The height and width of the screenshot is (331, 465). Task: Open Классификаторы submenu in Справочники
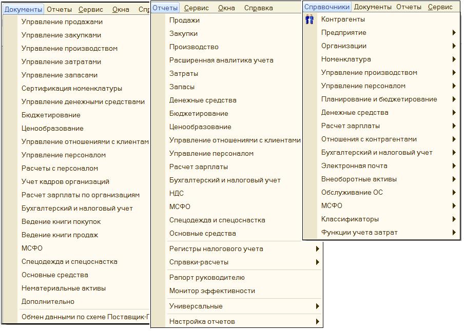(x=350, y=219)
